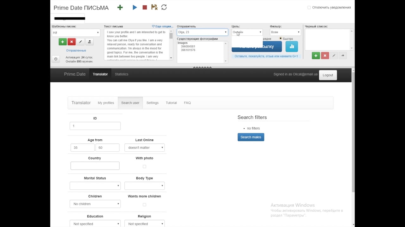Click the power button icon
405x227 pixels.
point(56,59)
